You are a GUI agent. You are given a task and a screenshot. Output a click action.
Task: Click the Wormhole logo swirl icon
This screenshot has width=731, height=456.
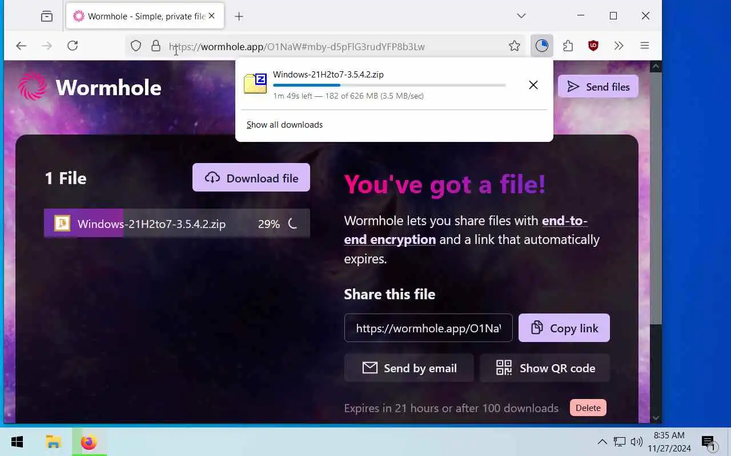[x=33, y=87]
